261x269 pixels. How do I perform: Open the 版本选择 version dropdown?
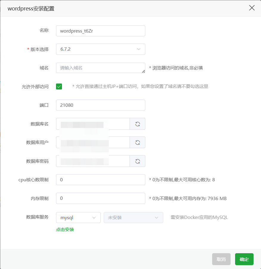(x=100, y=49)
